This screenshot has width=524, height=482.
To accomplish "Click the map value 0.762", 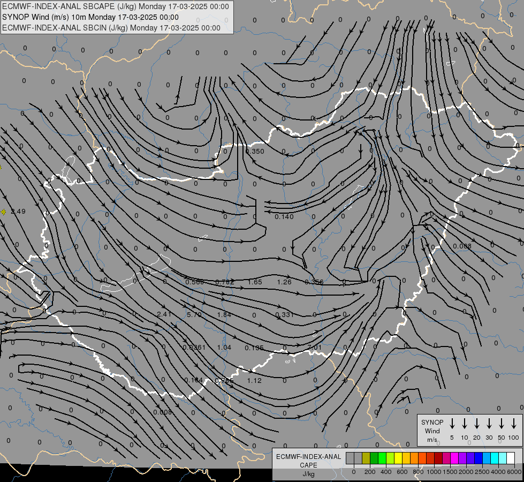I will [x=225, y=282].
